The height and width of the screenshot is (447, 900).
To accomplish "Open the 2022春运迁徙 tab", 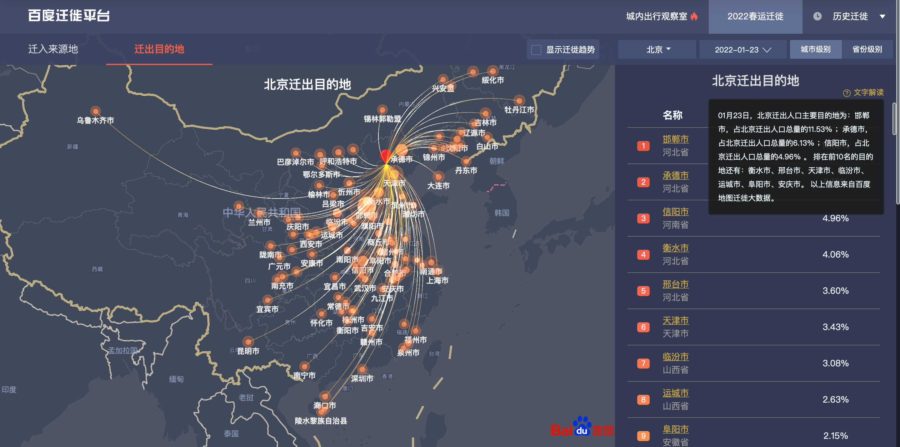I will [x=755, y=17].
